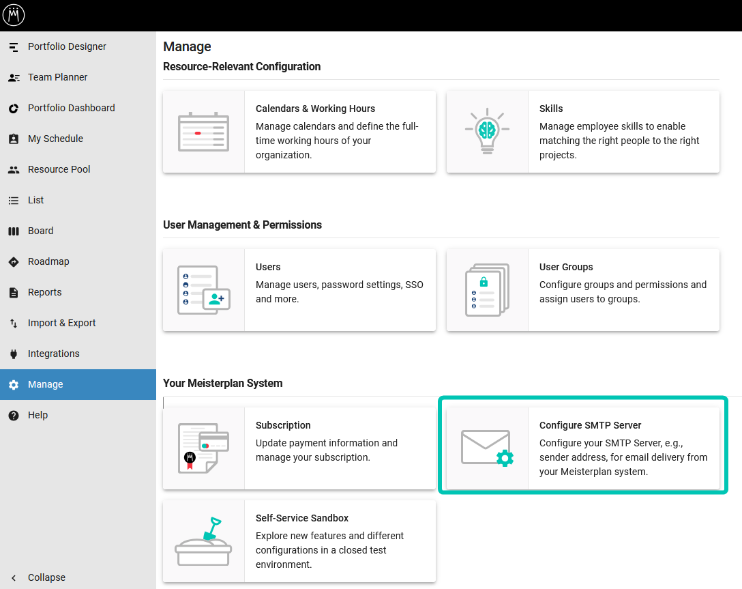Click the SMTP envelope gear icon
This screenshot has width=742, height=589.
click(487, 448)
